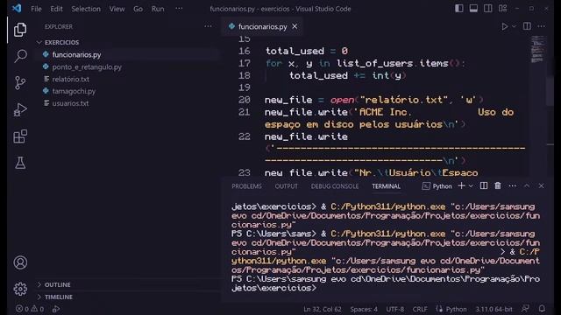Open the overflow menu ellipsis in menu bar
The width and height of the screenshot is (561, 315).
click(179, 9)
